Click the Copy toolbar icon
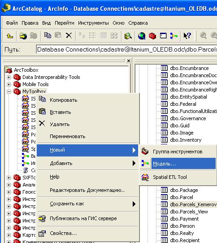Viewport: 217px width, 243px height. (x=48, y=35)
